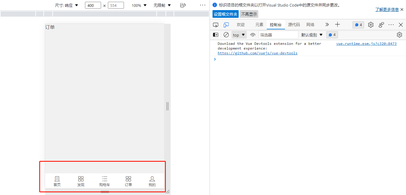The width and height of the screenshot is (406, 195).
Task: Click the 设置根文件夹 button
Action: coord(226,14)
